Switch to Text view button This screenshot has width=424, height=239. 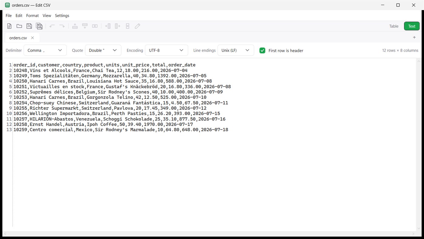[x=412, y=26]
